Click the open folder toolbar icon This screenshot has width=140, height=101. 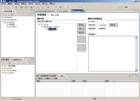tap(53, 7)
